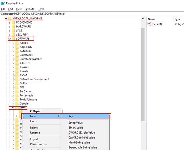The width and height of the screenshot is (184, 150).
Task: Click Delete in the context menu
Action: click(42, 128)
